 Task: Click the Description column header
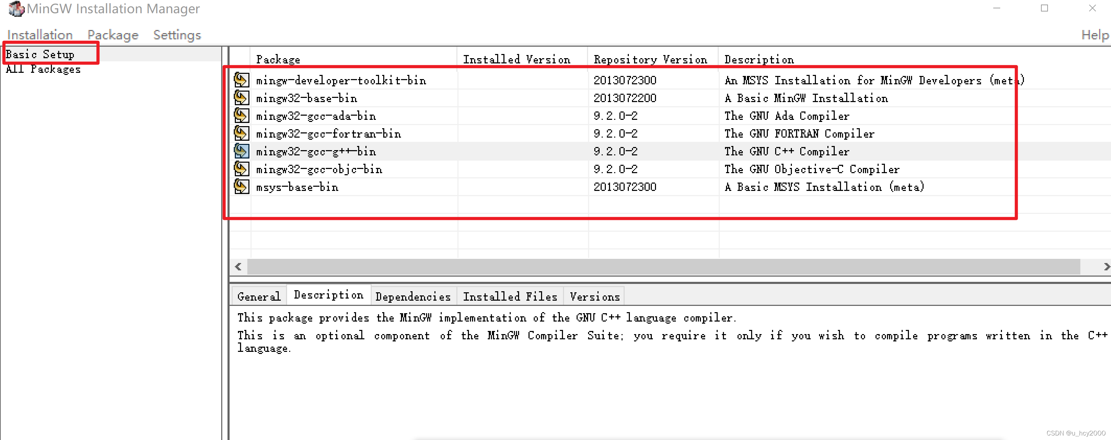pos(914,59)
